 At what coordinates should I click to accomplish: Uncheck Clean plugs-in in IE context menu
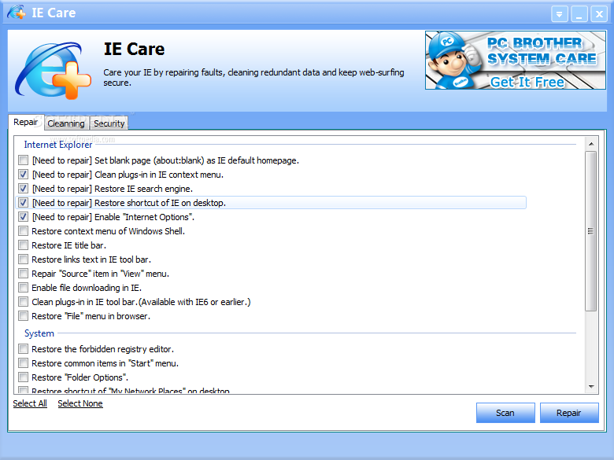[23, 175]
